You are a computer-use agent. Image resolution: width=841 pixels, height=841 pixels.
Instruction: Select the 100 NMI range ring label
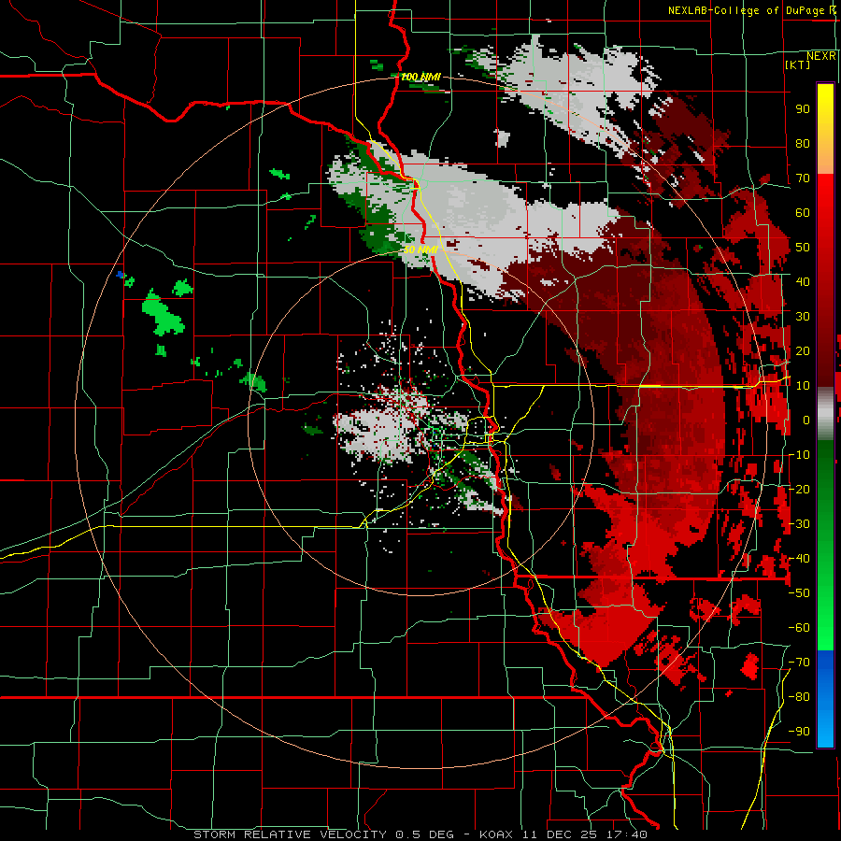(420, 77)
